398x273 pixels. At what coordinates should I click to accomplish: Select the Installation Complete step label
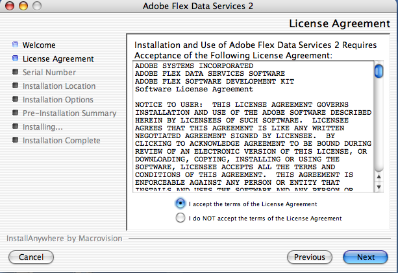(x=62, y=141)
